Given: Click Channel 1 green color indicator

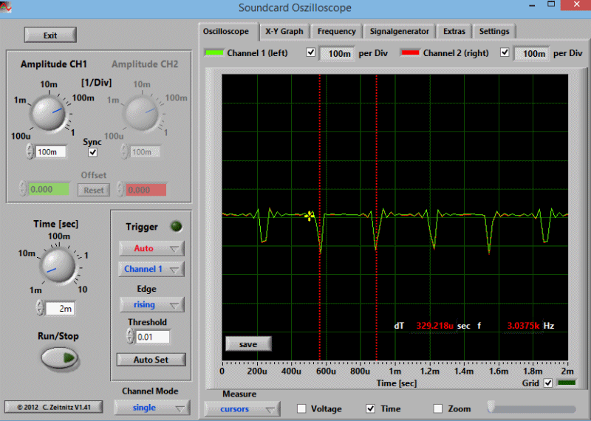Looking at the screenshot, I should [x=214, y=52].
